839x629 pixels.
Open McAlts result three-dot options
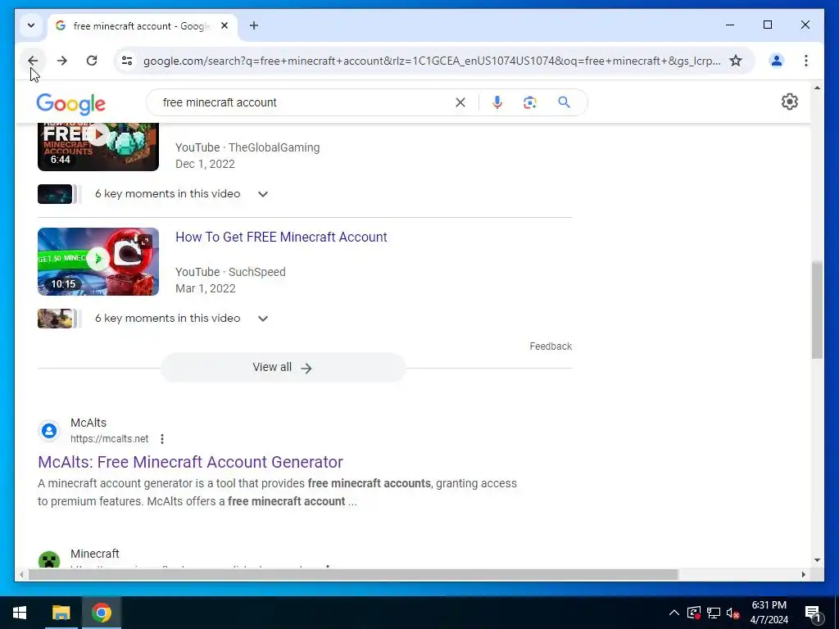162,439
